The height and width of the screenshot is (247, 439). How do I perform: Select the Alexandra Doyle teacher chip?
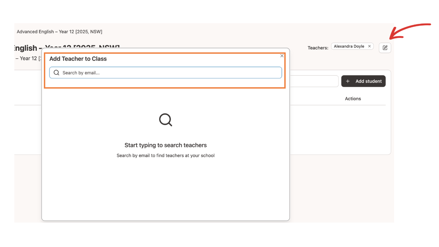click(349, 46)
